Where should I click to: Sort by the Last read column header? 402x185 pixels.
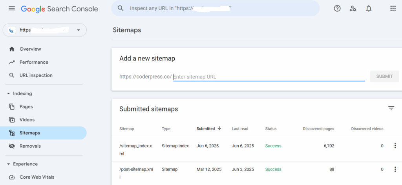pos(240,128)
